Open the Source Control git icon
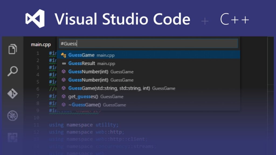 click(13, 93)
